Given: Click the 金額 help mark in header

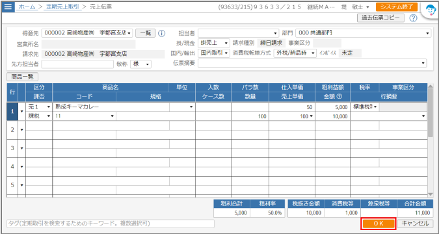Looking at the screenshot, I should pyautogui.click(x=339, y=97).
